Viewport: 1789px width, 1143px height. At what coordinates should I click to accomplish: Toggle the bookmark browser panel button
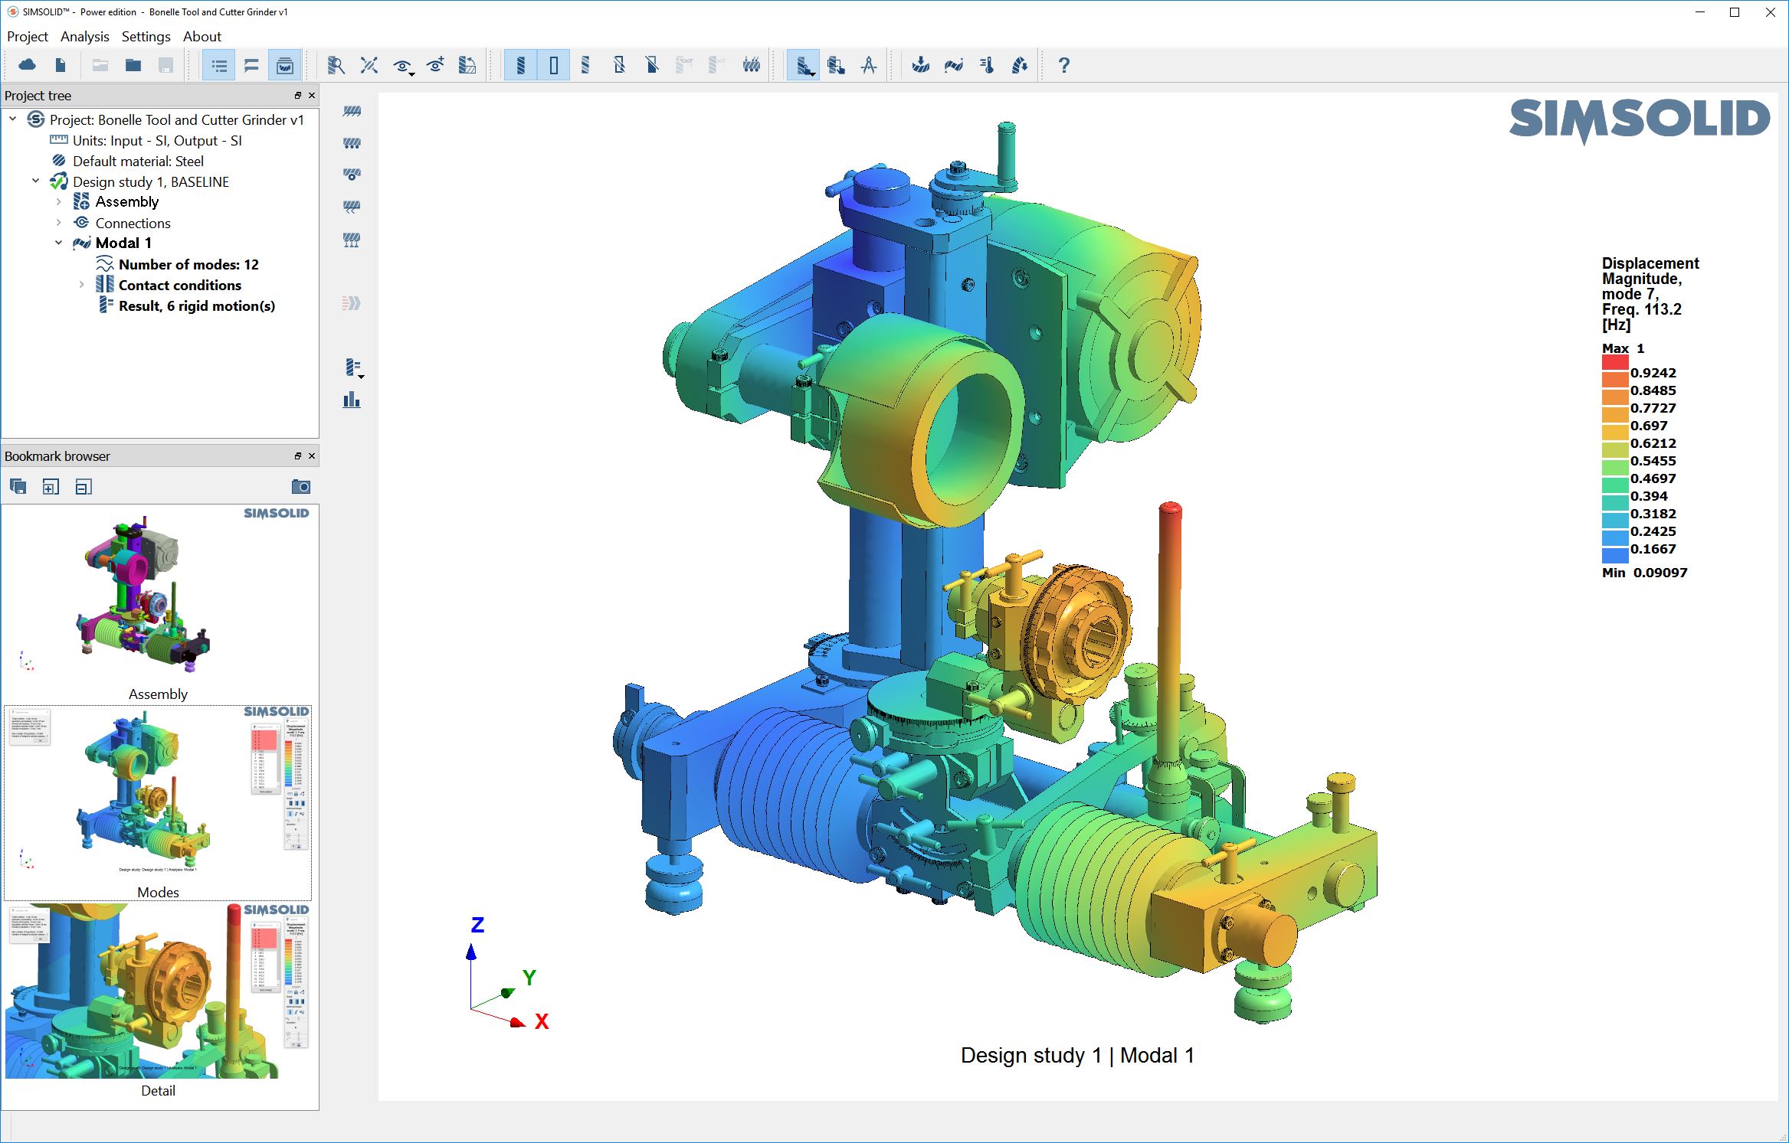[x=285, y=65]
